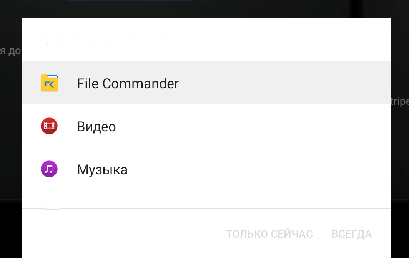Select the File Commander folder icon
The width and height of the screenshot is (409, 258).
point(49,83)
